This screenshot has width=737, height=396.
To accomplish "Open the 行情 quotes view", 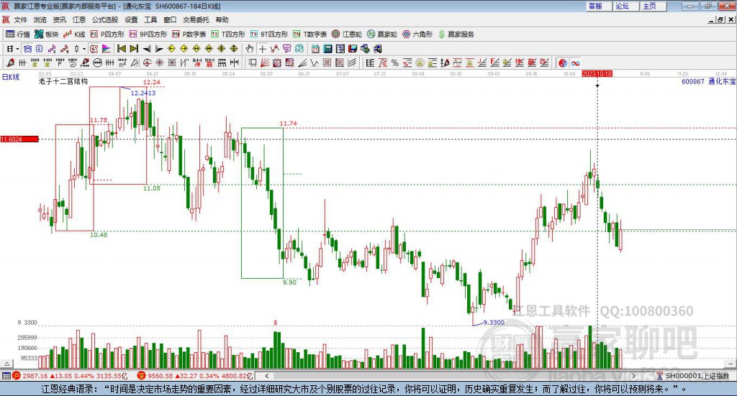I will (x=17, y=34).
